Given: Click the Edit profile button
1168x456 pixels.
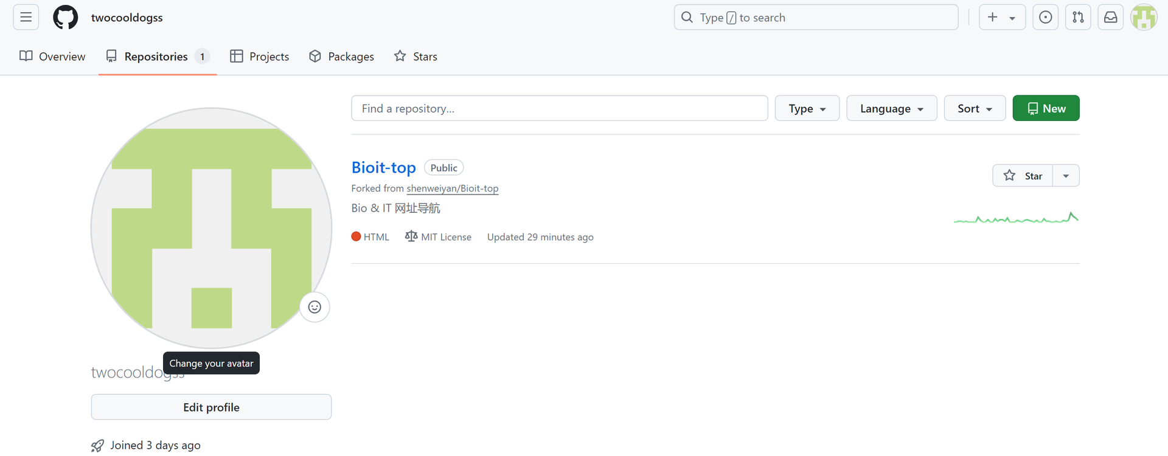Looking at the screenshot, I should (211, 407).
